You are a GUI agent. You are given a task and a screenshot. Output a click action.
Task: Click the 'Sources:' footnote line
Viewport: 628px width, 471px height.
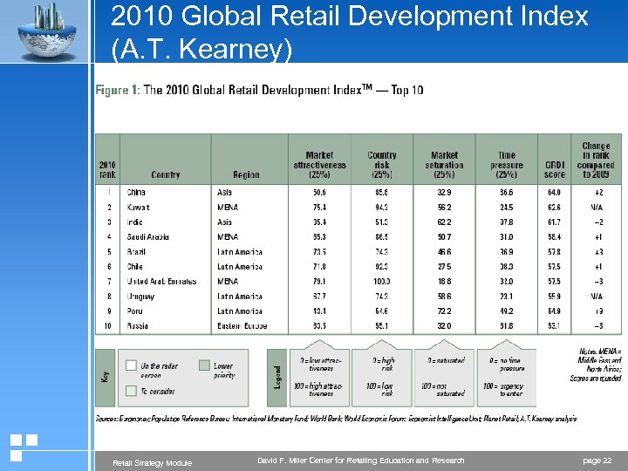(336, 419)
